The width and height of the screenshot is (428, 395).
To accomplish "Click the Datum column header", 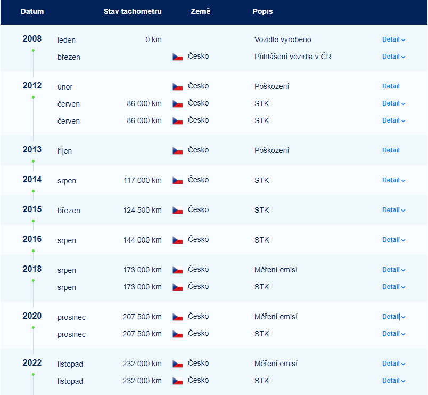I will pos(32,11).
